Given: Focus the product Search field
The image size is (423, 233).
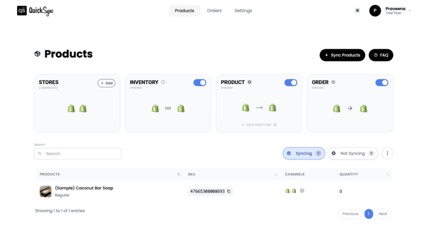Looking at the screenshot, I should point(78,154).
